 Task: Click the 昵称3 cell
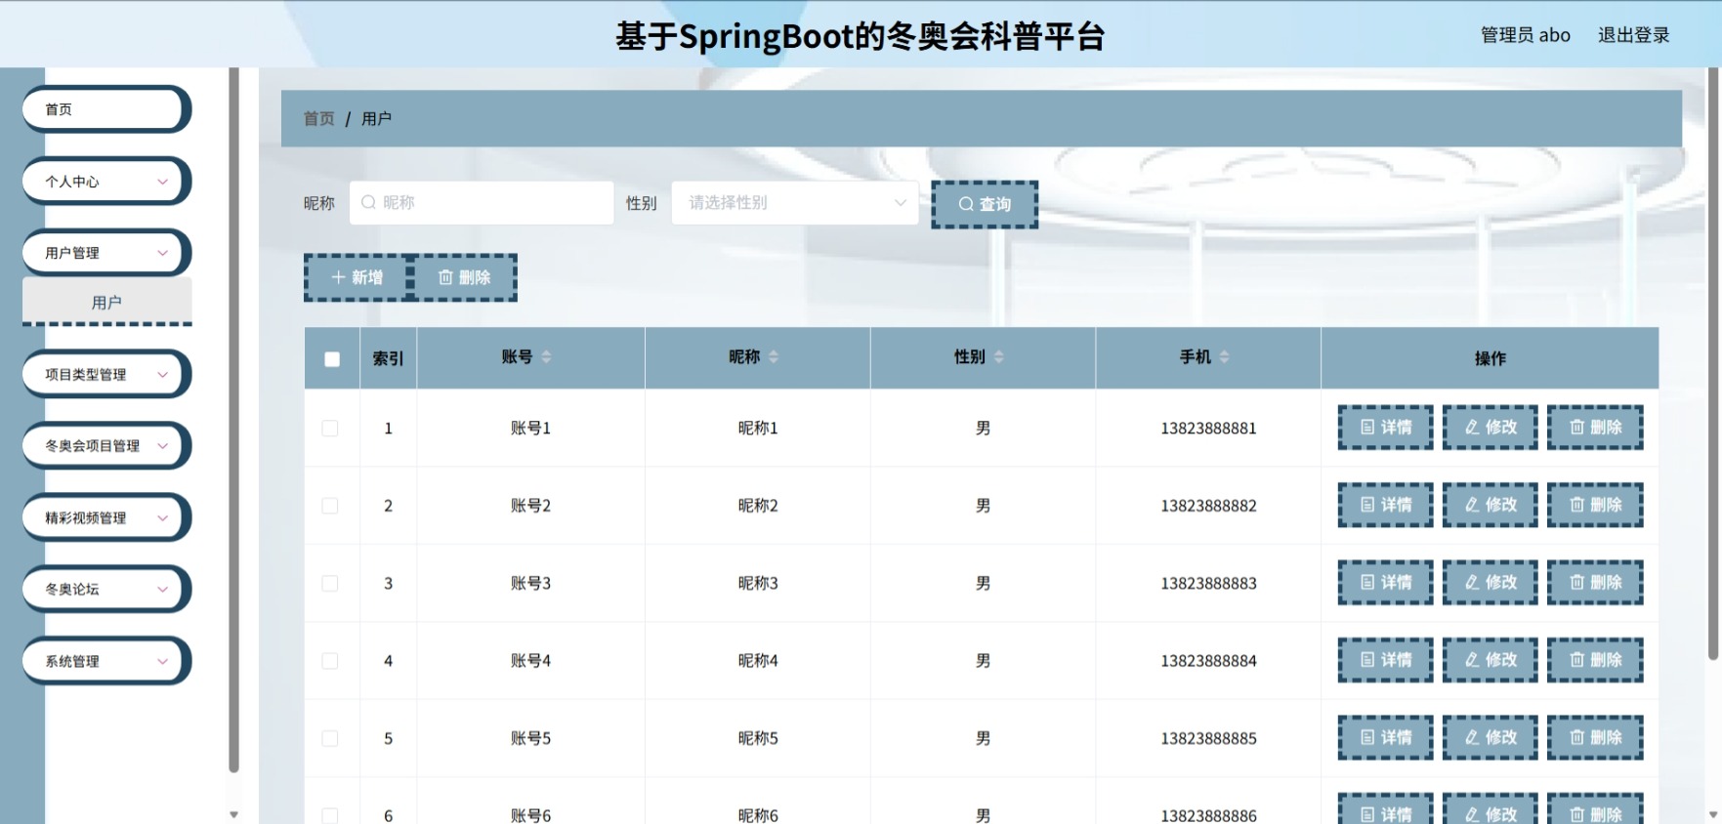point(758,583)
